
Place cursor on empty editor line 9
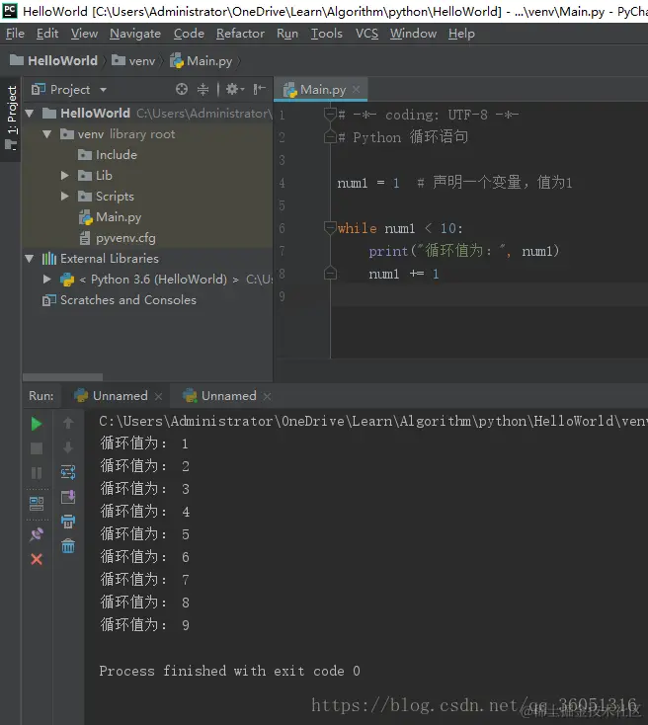(489, 296)
